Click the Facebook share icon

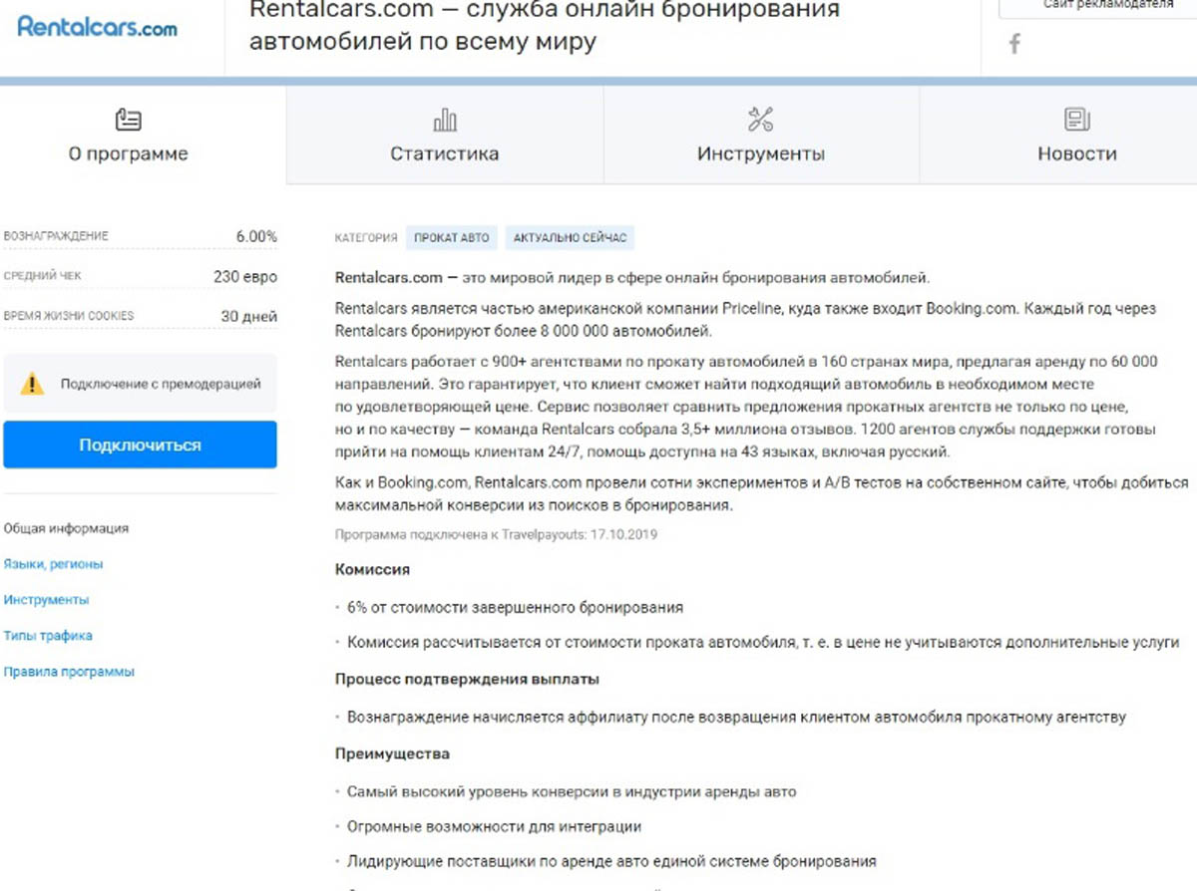click(x=1014, y=44)
